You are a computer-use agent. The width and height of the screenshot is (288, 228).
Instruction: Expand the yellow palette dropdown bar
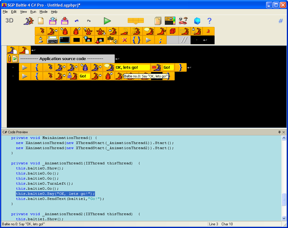click(136, 21)
